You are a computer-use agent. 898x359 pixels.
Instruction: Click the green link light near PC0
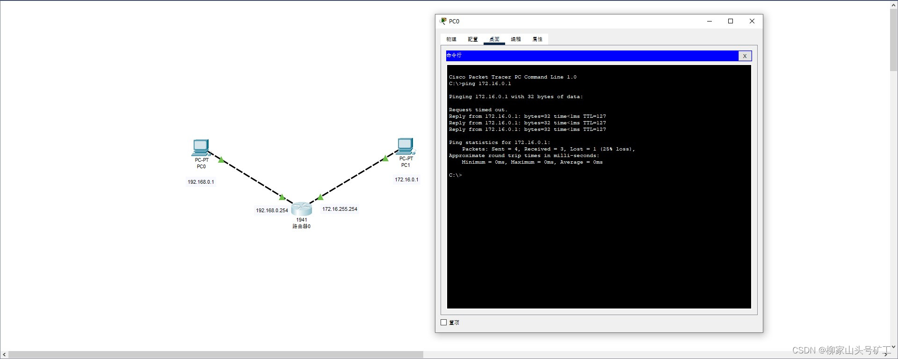221,160
